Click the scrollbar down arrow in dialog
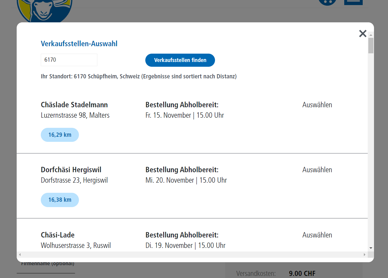 [x=371, y=248]
